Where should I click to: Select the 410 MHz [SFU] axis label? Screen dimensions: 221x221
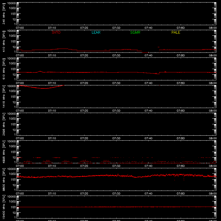tap(4, 41)
